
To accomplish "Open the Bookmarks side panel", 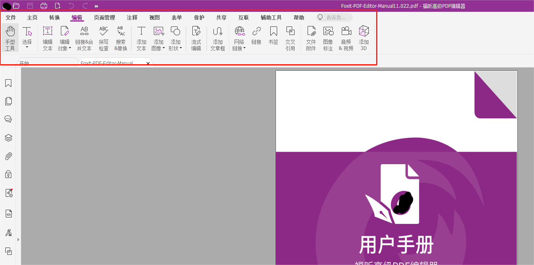I will point(8,83).
